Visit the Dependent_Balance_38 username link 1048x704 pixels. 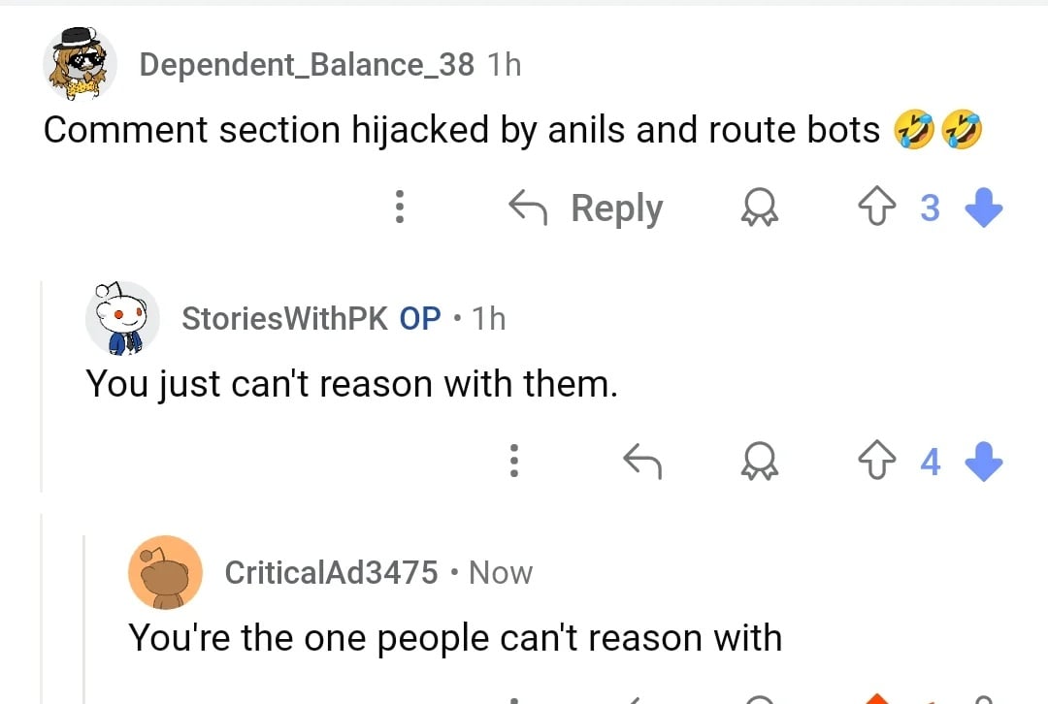307,65
